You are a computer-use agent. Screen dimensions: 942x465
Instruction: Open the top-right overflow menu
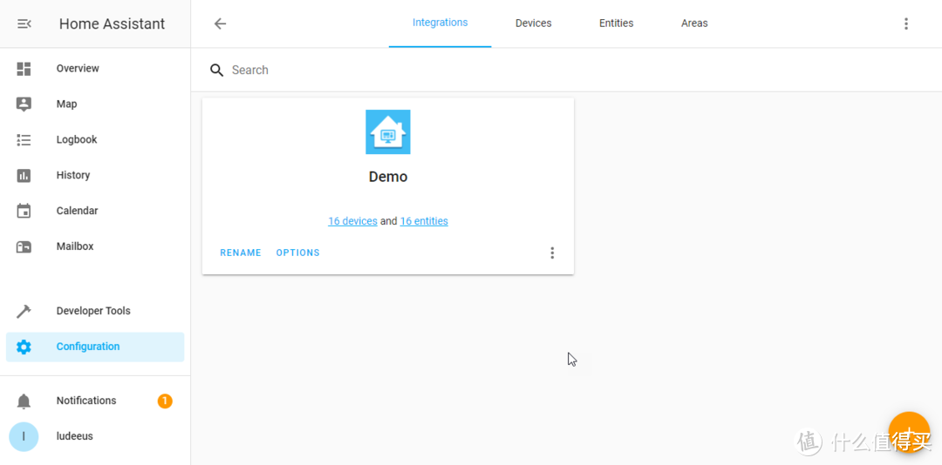pyautogui.click(x=906, y=24)
